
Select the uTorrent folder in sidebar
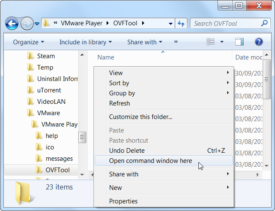pos(49,90)
